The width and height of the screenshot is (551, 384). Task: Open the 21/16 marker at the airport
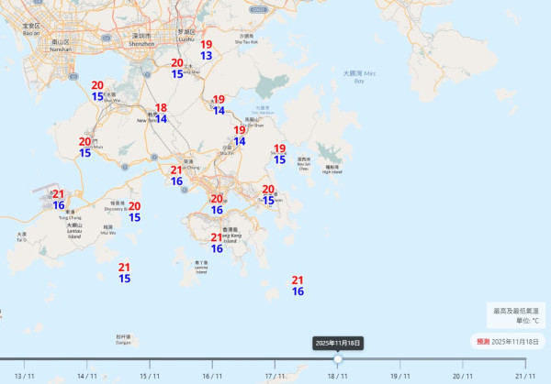59,200
